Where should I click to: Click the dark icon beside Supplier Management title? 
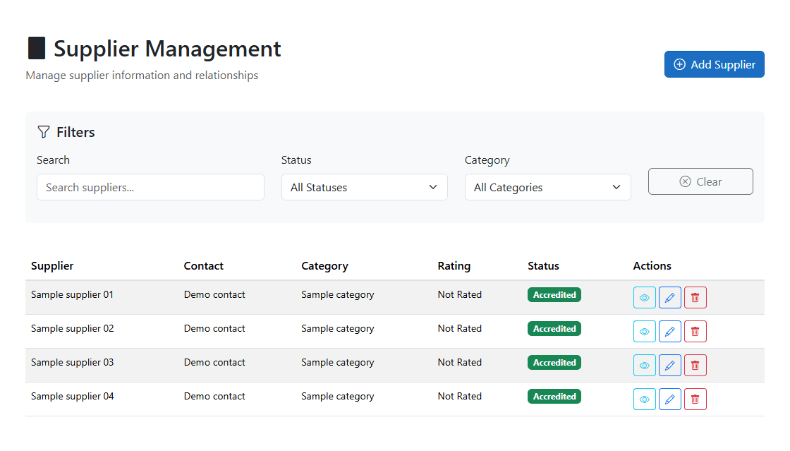[x=36, y=49]
